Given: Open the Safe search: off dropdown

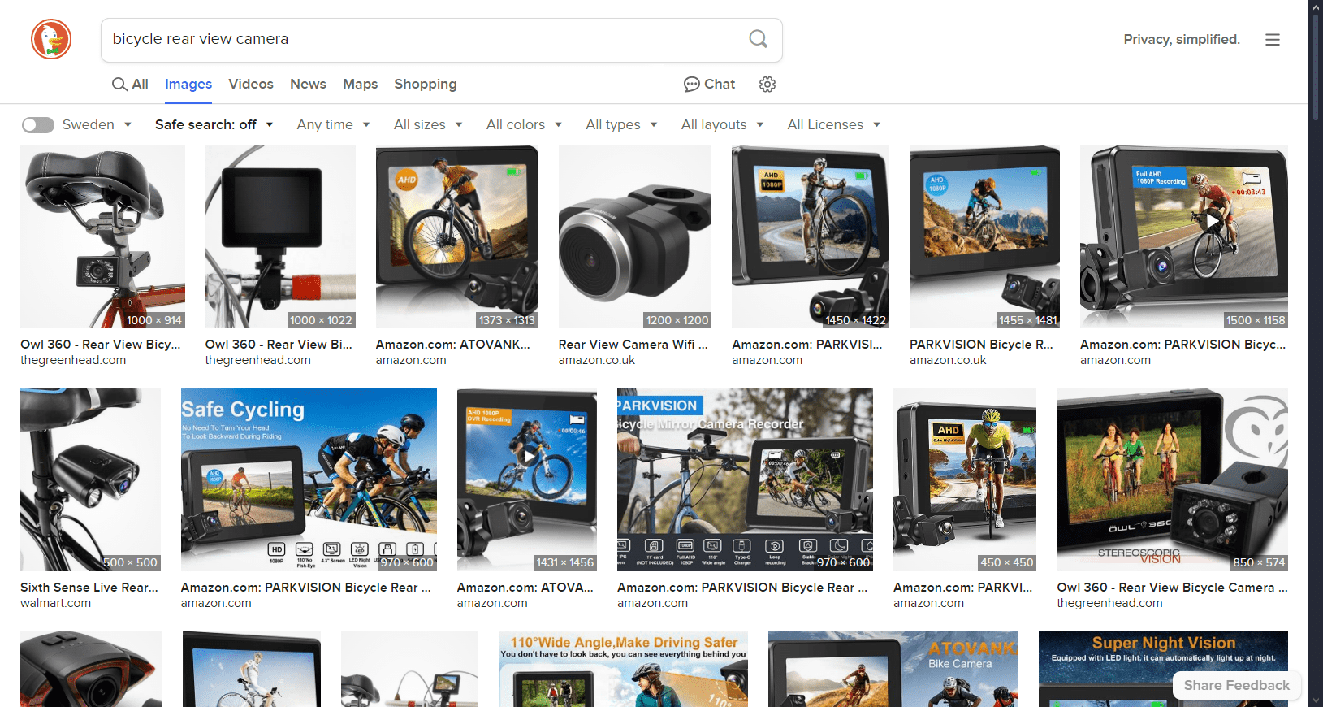Looking at the screenshot, I should (x=214, y=124).
